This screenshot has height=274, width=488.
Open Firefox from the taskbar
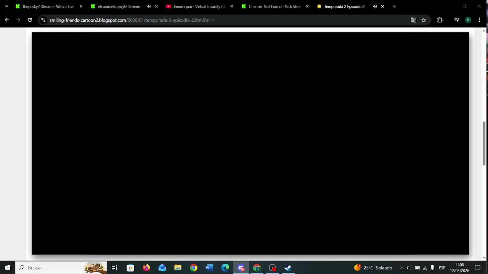pos(146,268)
